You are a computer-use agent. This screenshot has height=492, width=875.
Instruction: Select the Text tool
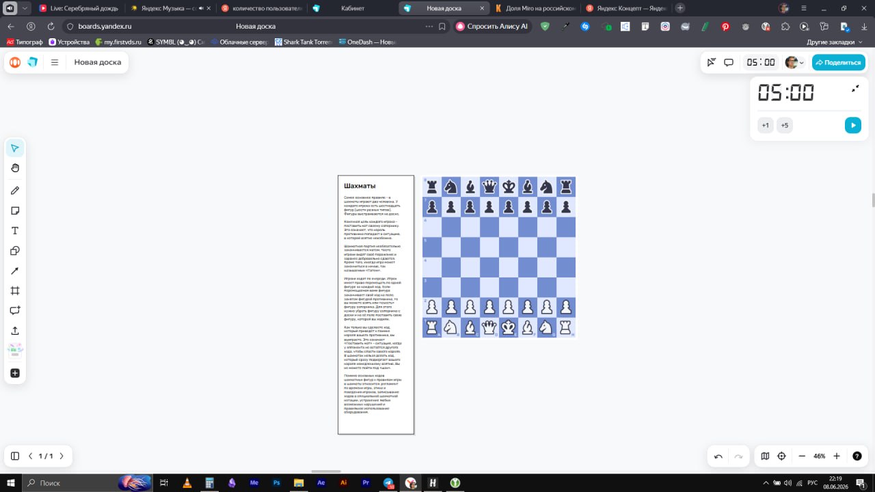(15, 230)
